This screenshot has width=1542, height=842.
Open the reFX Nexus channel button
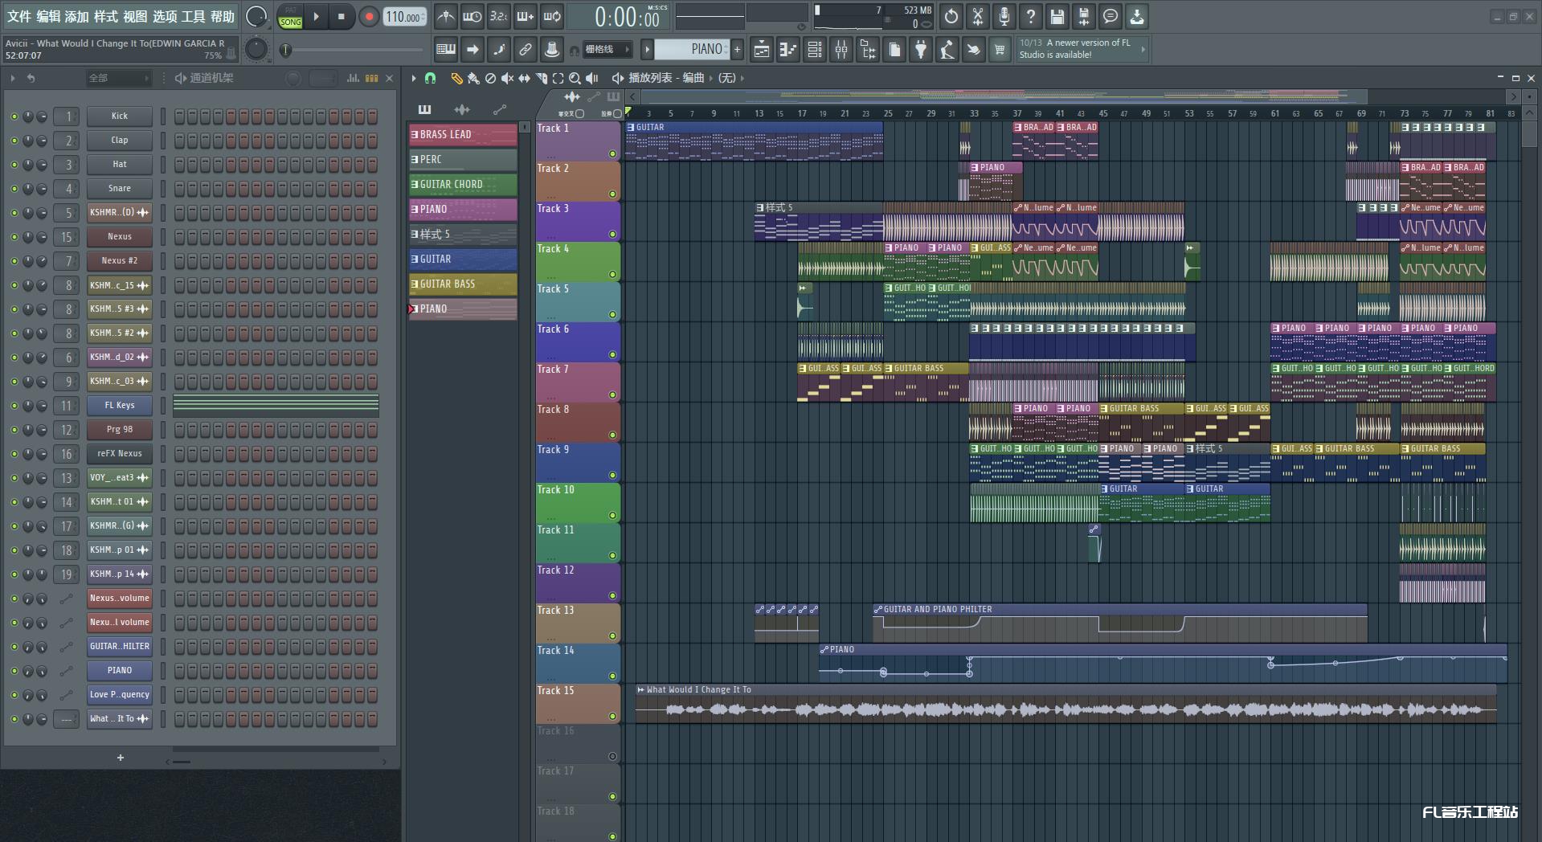pos(119,454)
